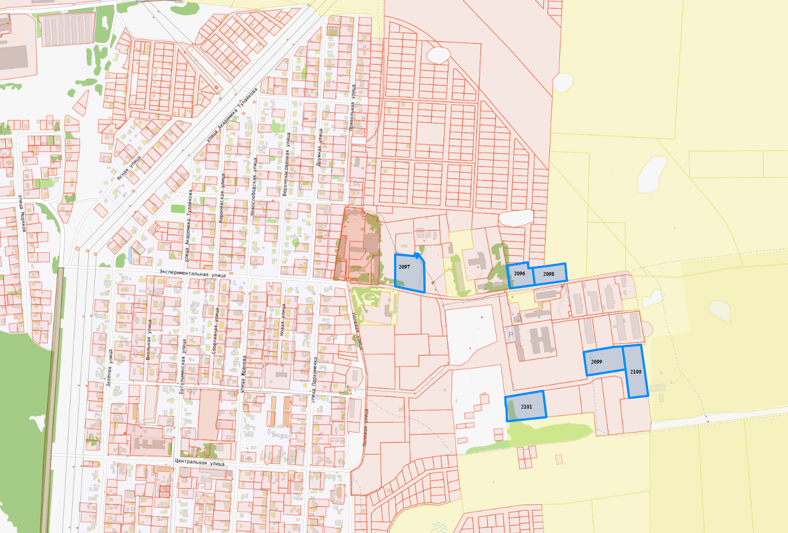Click the blue parking P symbol
The width and height of the screenshot is (788, 533).
click(x=511, y=334)
